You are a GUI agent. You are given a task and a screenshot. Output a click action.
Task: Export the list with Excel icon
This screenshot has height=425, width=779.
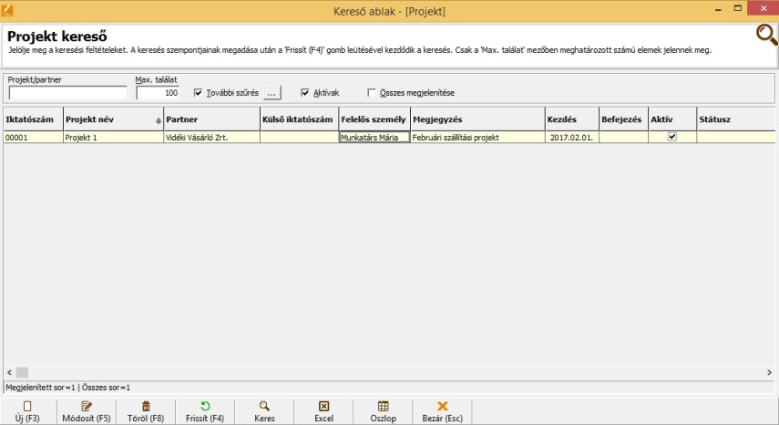coord(323,407)
